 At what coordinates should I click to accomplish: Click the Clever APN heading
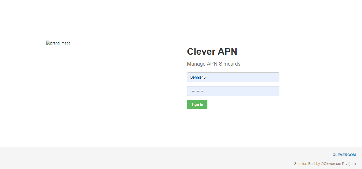tap(212, 51)
